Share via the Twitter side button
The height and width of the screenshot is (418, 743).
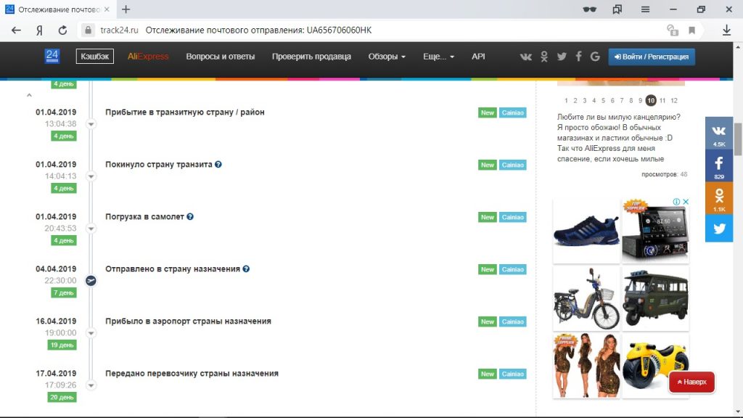pyautogui.click(x=719, y=229)
